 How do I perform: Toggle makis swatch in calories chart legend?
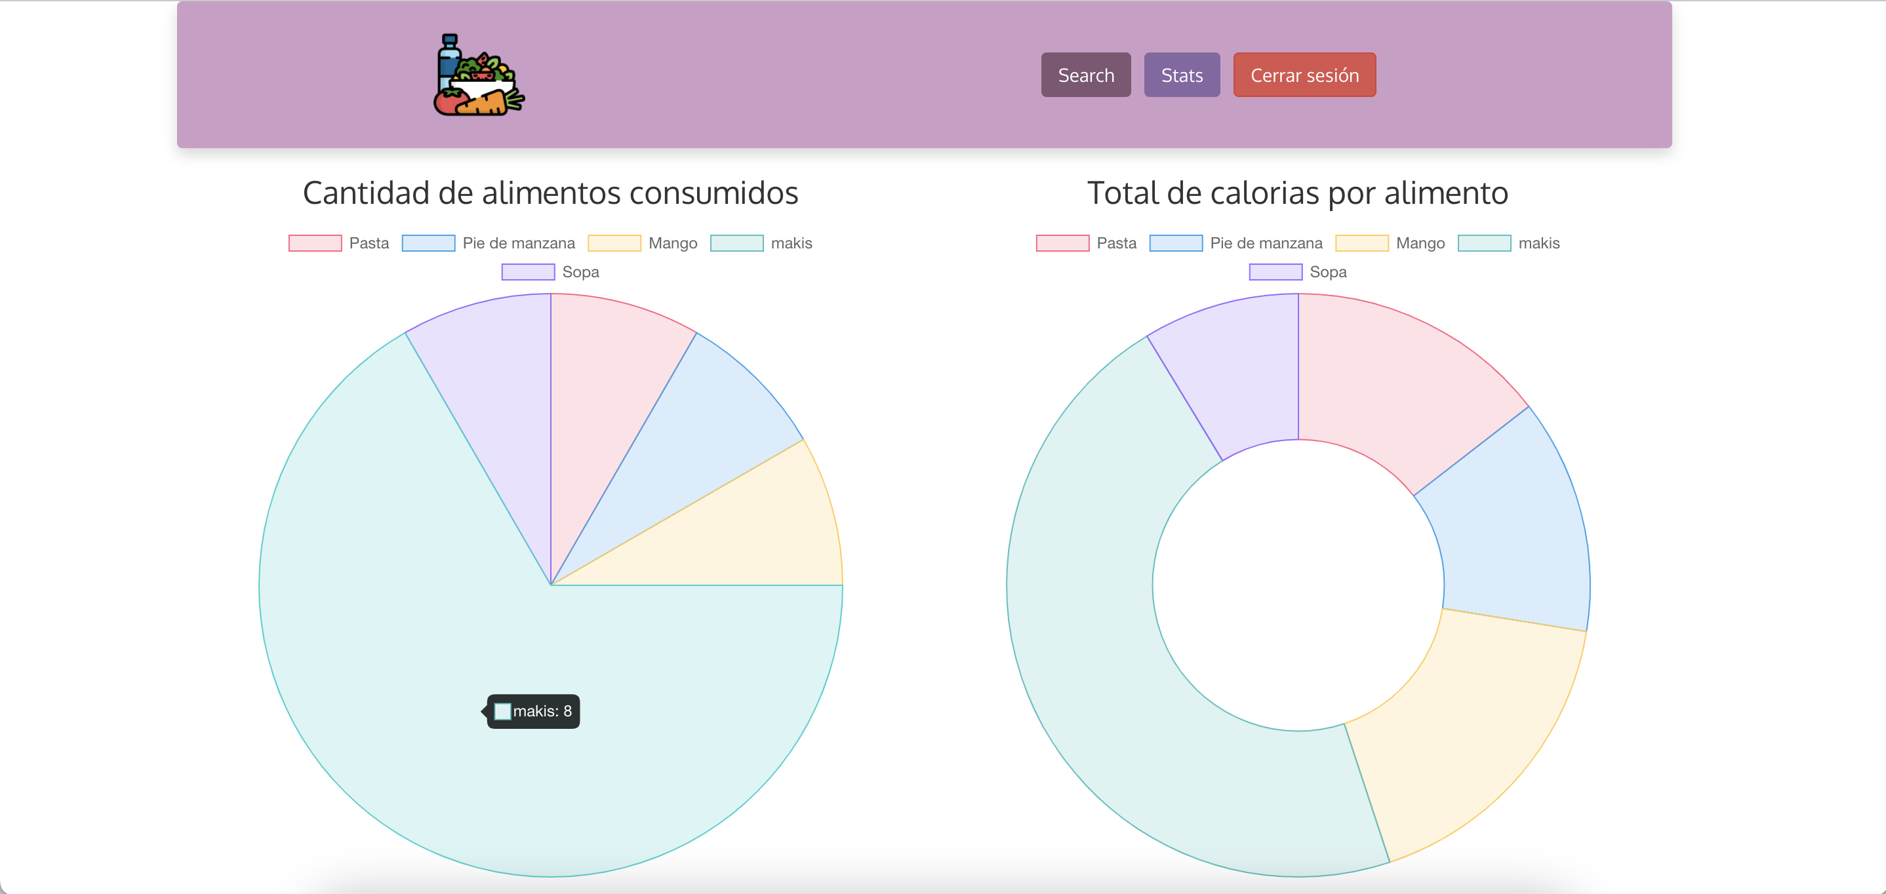(x=1484, y=243)
